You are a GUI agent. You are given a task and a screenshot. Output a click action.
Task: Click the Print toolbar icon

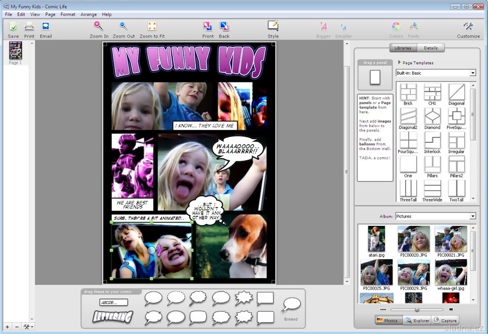coord(29,27)
